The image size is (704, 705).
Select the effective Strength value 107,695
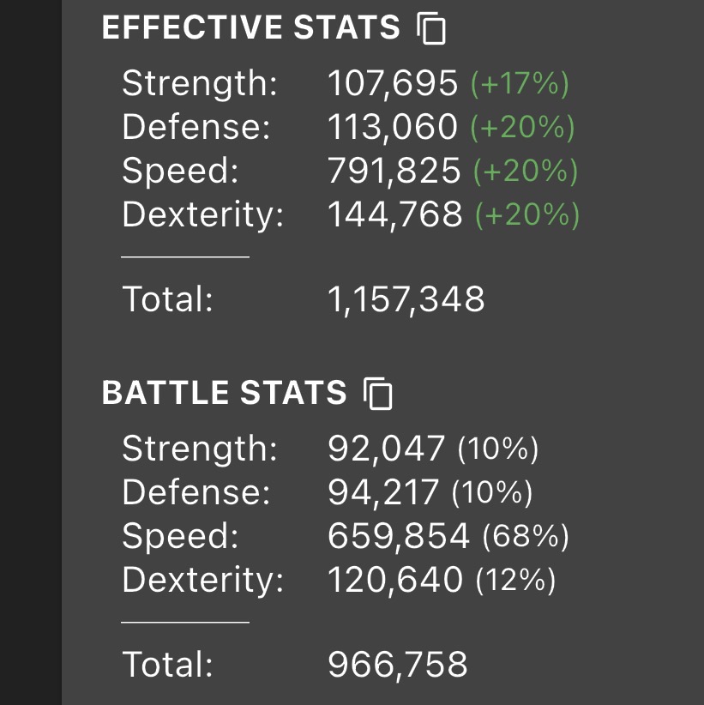tap(393, 83)
